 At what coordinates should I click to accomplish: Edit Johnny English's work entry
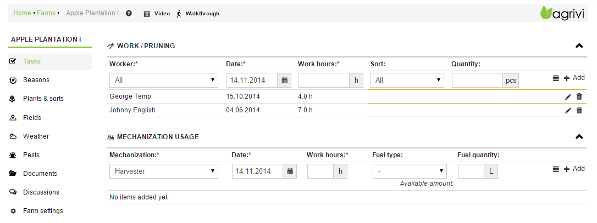pos(568,110)
